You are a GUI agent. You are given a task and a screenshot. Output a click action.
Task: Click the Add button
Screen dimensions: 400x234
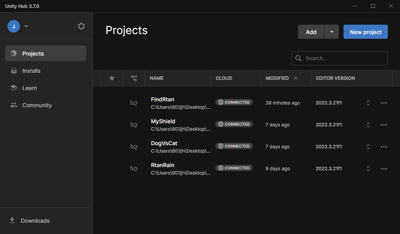point(311,32)
